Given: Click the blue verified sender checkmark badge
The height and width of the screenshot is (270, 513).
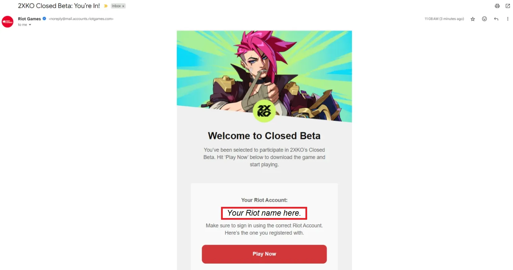Looking at the screenshot, I should (44, 19).
